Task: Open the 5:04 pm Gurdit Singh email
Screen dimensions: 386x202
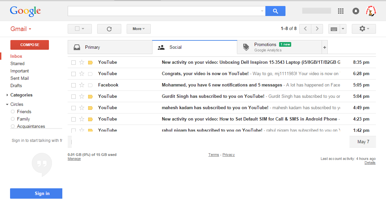Action: tap(221, 96)
